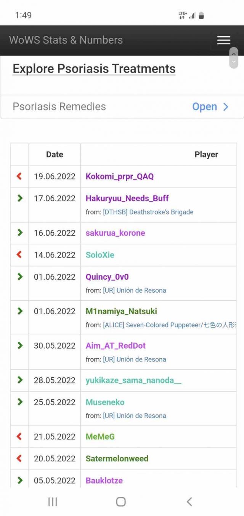Collapse the ad using scroll handle
244x516 pixels.
click(x=234, y=58)
